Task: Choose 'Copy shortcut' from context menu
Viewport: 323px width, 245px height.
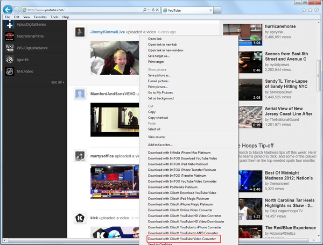Action: (158, 118)
